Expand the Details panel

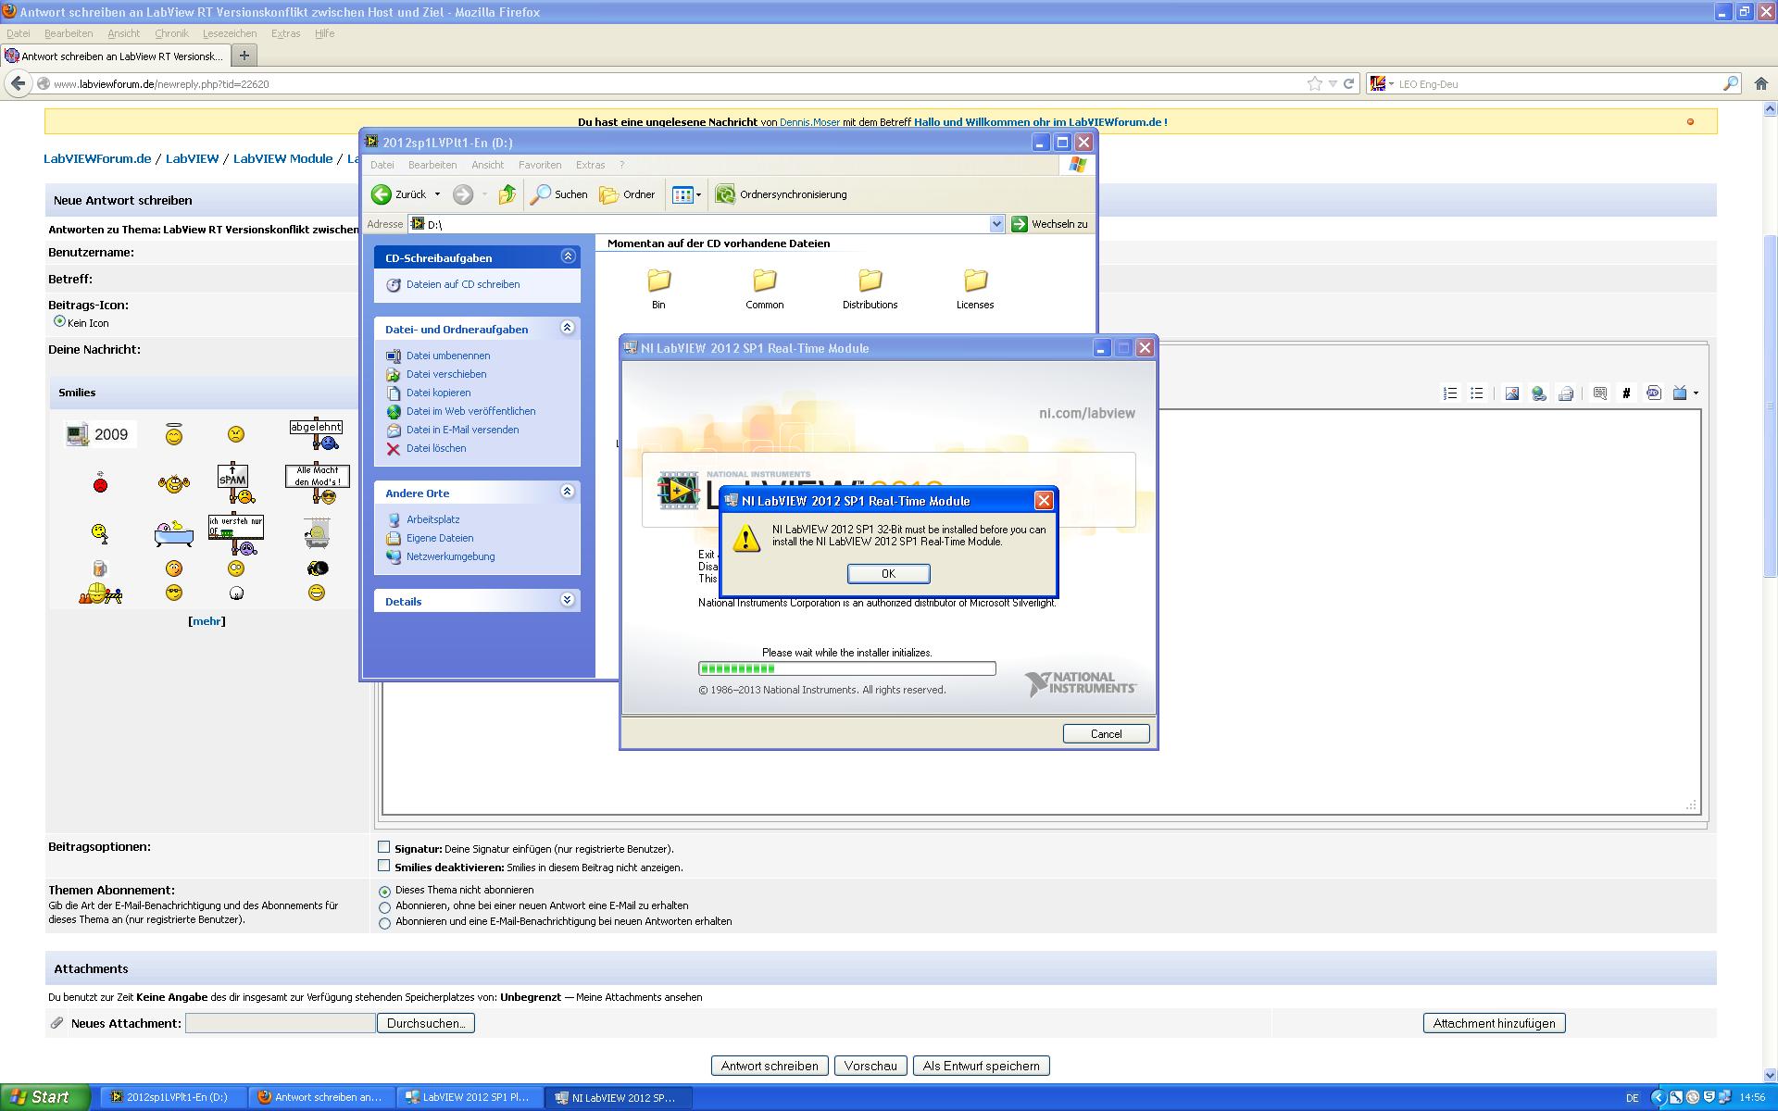click(567, 601)
